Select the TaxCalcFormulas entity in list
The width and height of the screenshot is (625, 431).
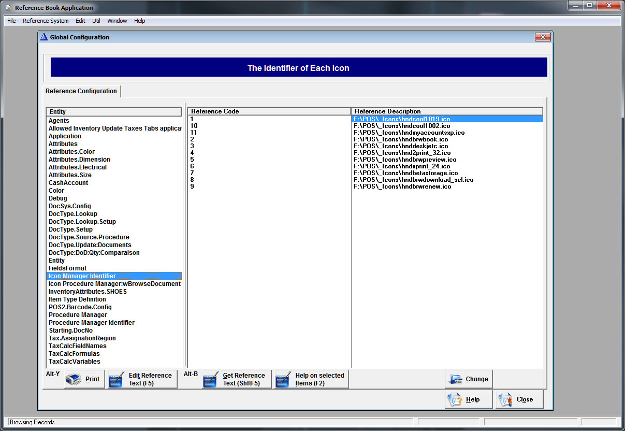[x=74, y=354]
